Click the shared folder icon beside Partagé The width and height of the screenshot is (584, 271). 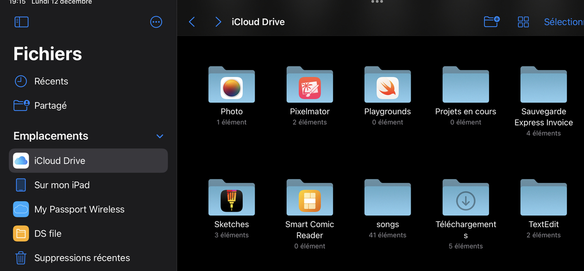[x=21, y=105]
